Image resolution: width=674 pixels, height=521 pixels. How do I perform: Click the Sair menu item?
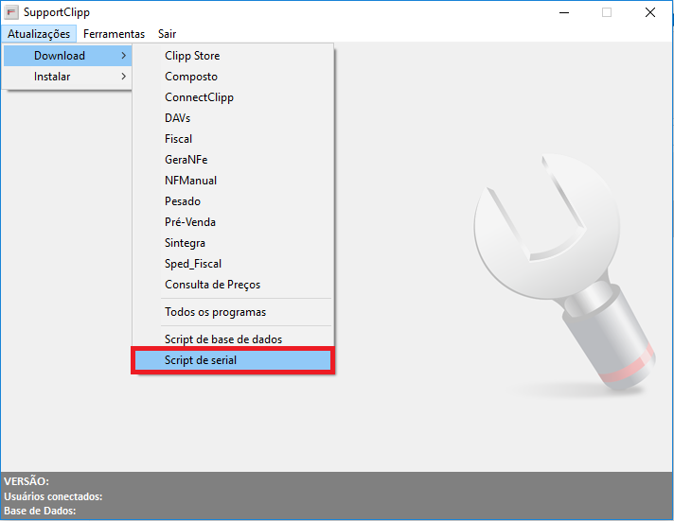tap(167, 34)
